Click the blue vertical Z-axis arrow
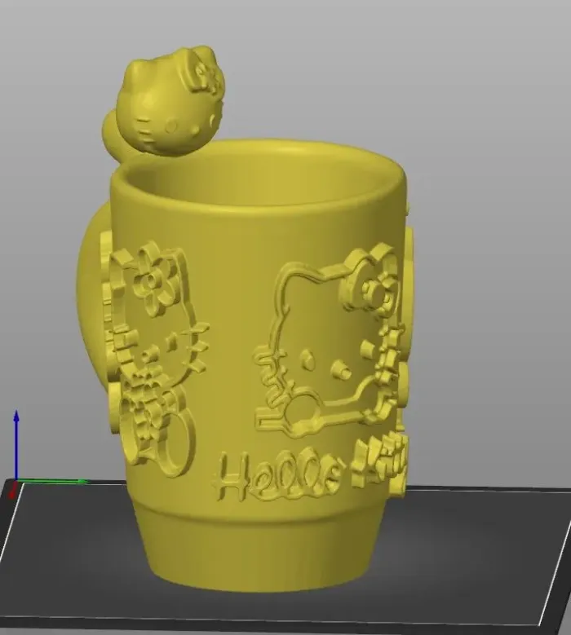This screenshot has width=571, height=635. [x=16, y=445]
